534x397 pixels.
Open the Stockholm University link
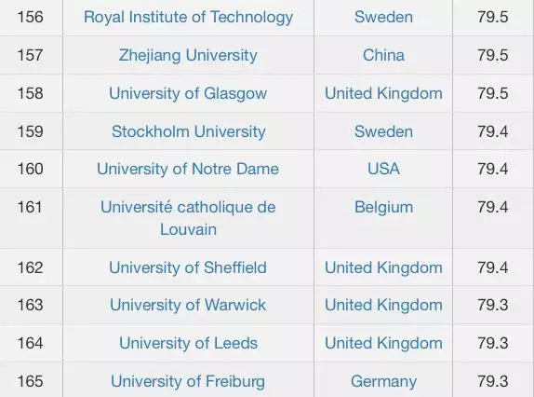pyautogui.click(x=188, y=131)
